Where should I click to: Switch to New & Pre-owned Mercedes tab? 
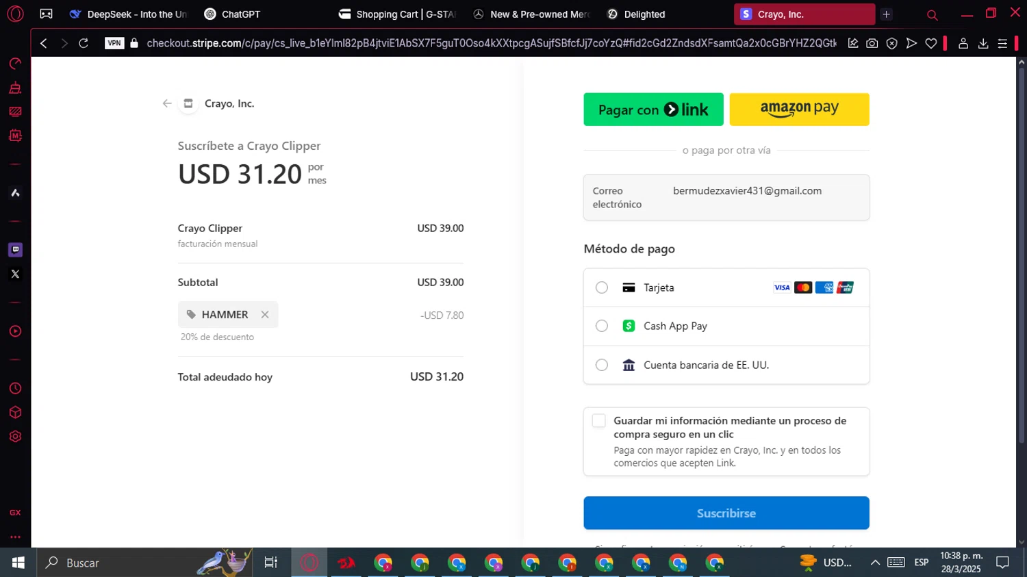(531, 14)
